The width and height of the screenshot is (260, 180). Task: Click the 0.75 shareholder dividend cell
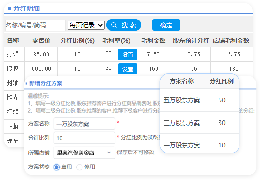tap(194, 54)
